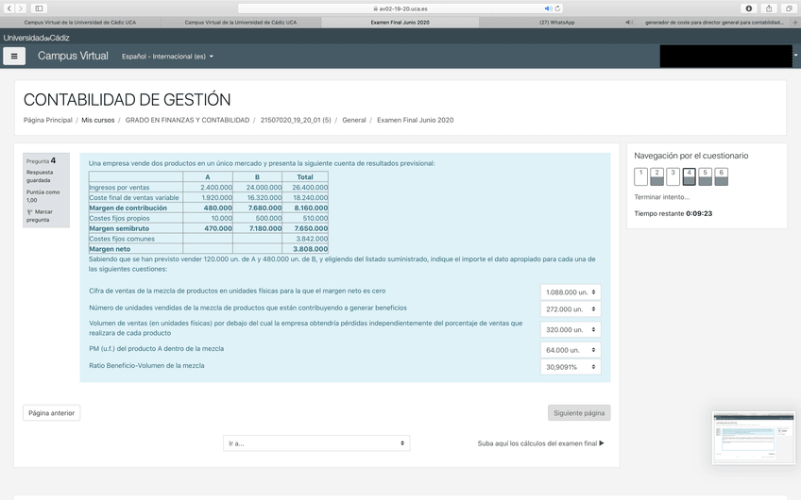
Task: Open the 1.088.000 un. answer dropdown
Action: click(571, 292)
